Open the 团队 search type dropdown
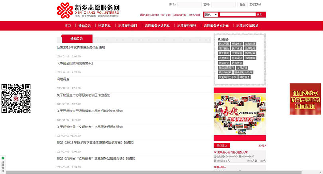Image resolution: width=323 pixels, height=174 pixels. pyautogui.click(x=211, y=15)
